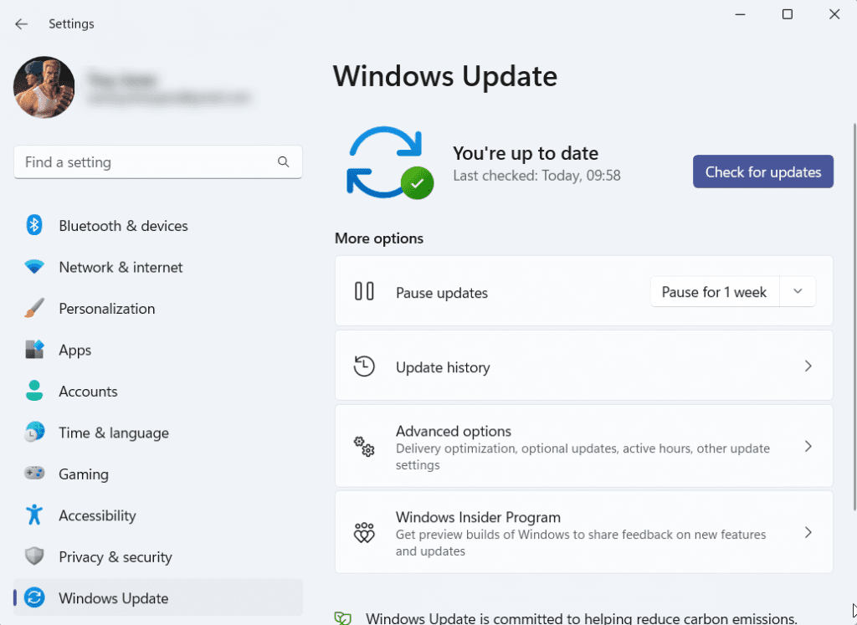Viewport: 857px width, 625px height.
Task: Expand Windows Insider Program chevron
Action: 808,532
